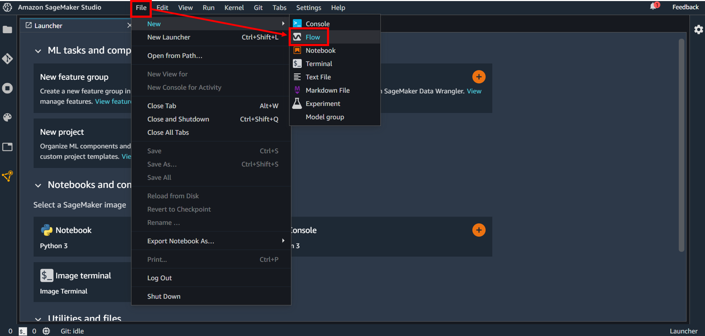The height and width of the screenshot is (336, 705).
Task: Click the Image terminal card icon
Action: (46, 275)
